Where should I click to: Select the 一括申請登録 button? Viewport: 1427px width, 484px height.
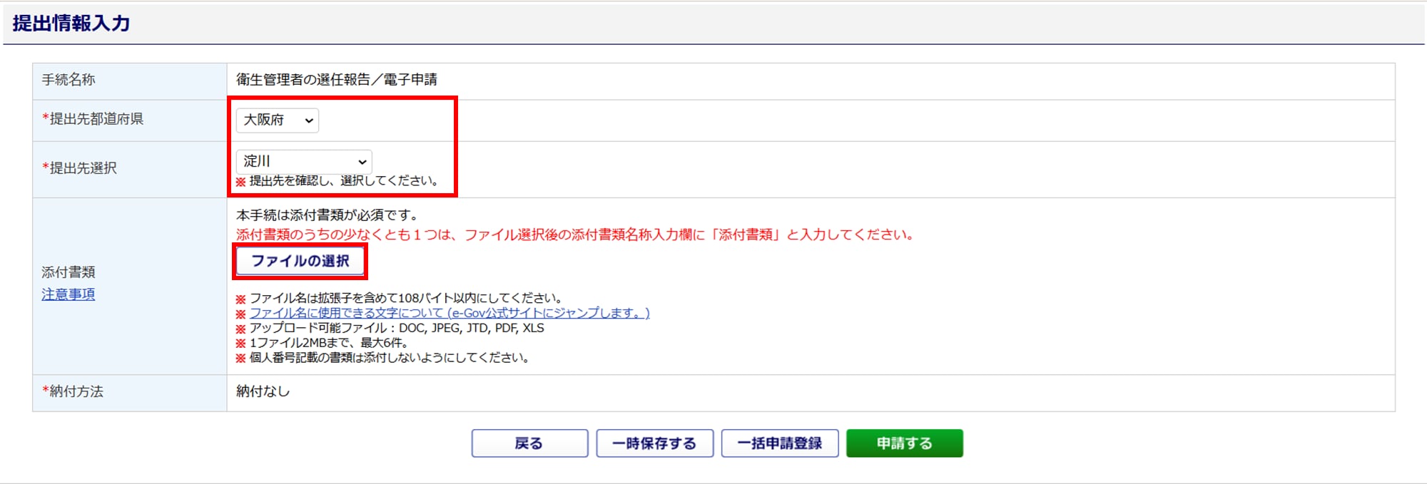coord(779,443)
